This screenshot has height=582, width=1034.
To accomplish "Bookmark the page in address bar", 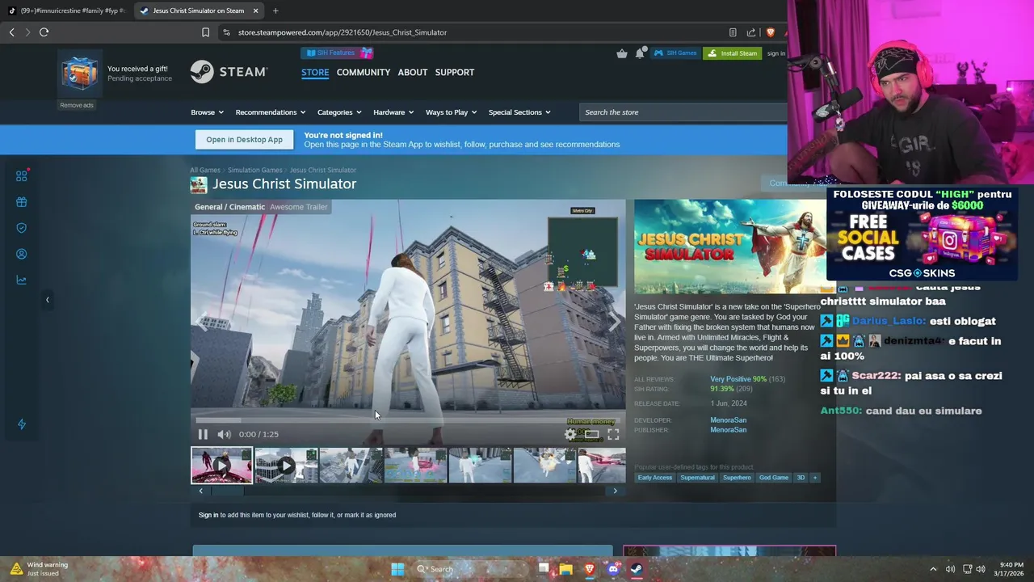I will point(205,32).
